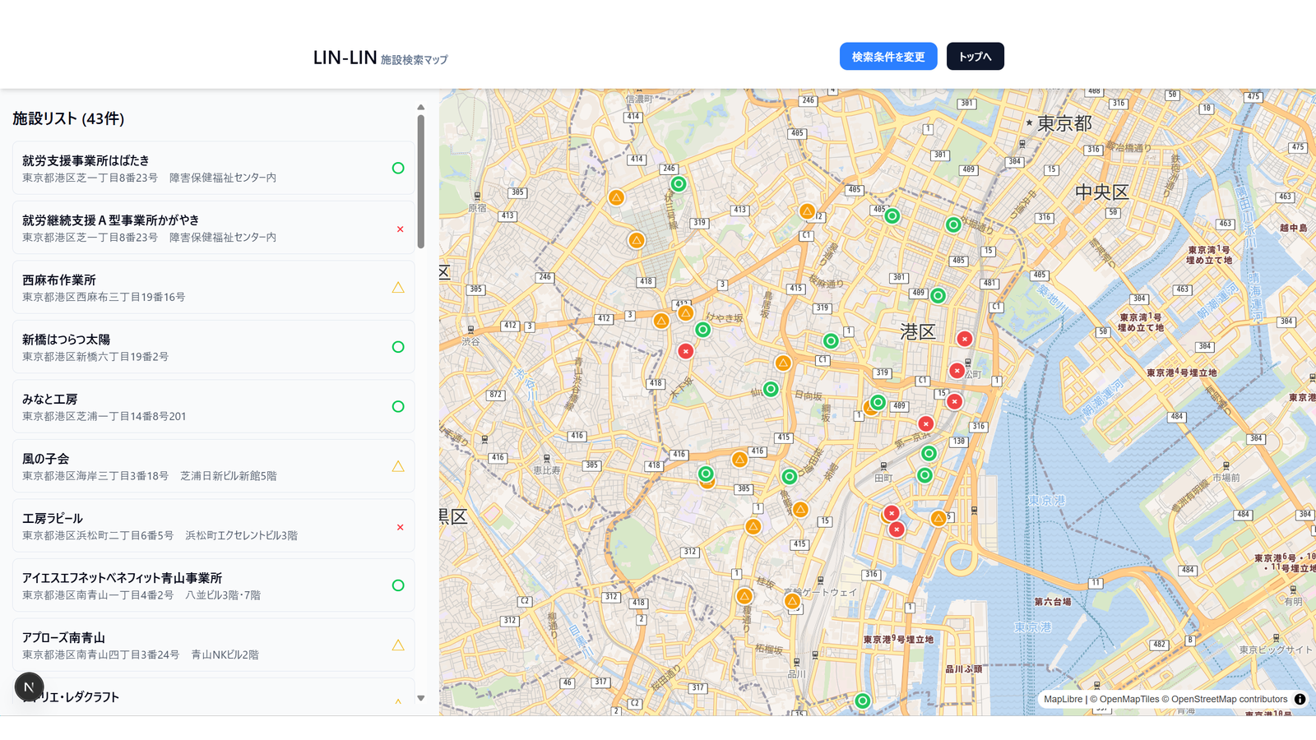This screenshot has width=1316, height=740.
Task: Click the red X icon for 工房ラピール
Action: click(401, 527)
